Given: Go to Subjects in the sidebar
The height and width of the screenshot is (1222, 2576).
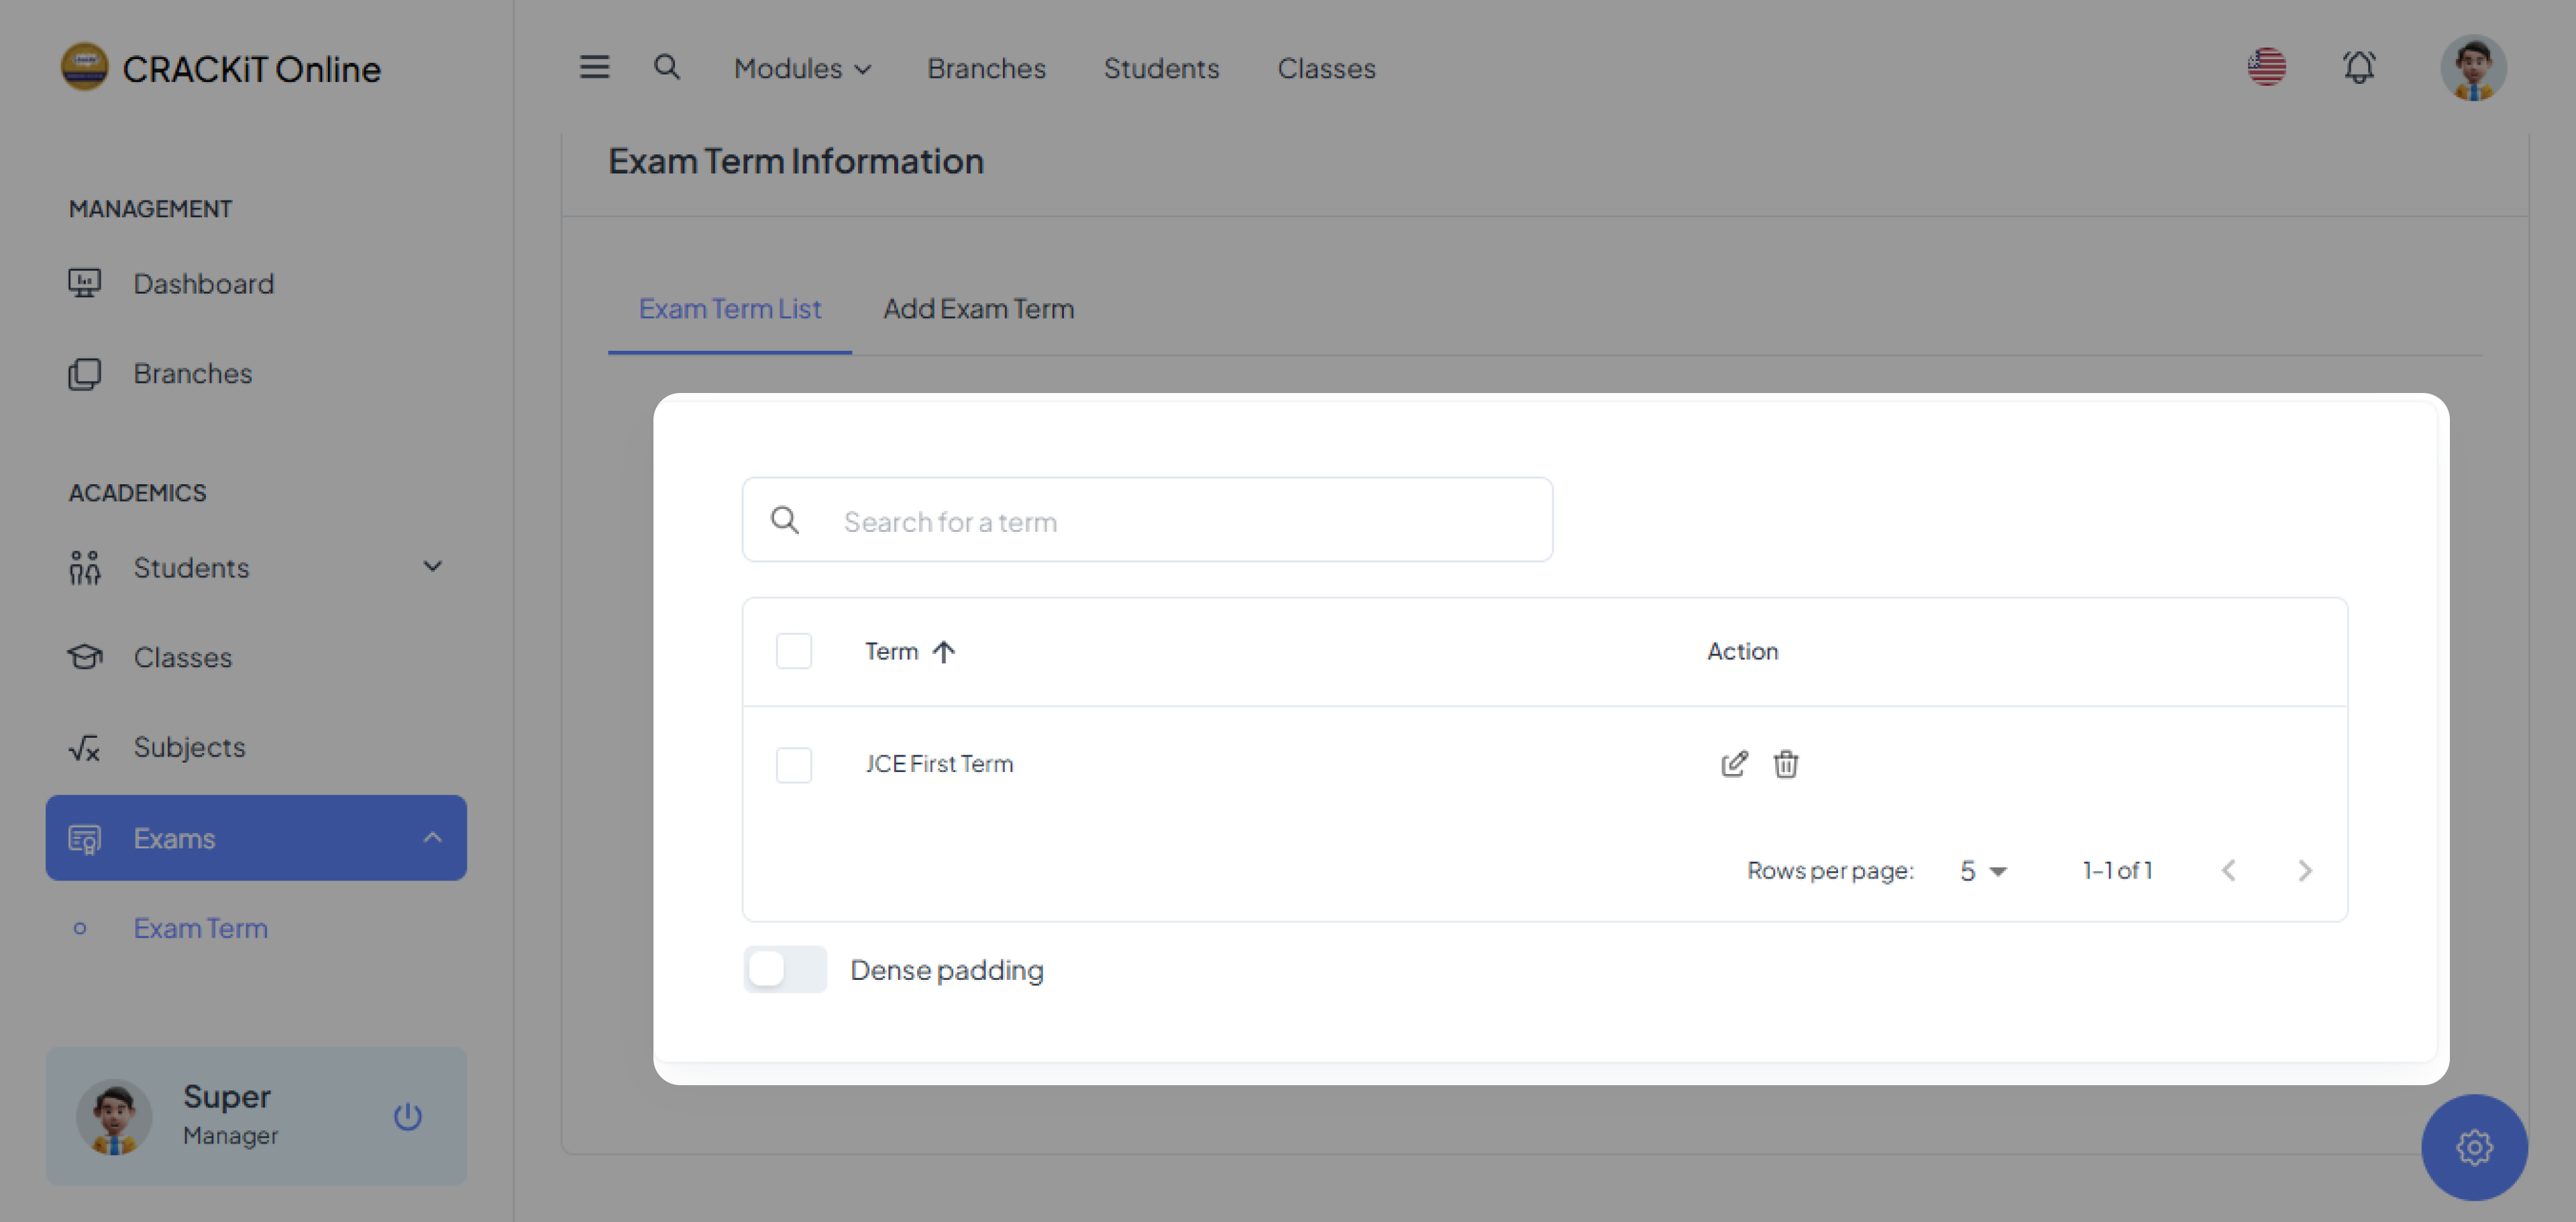Looking at the screenshot, I should (189, 747).
